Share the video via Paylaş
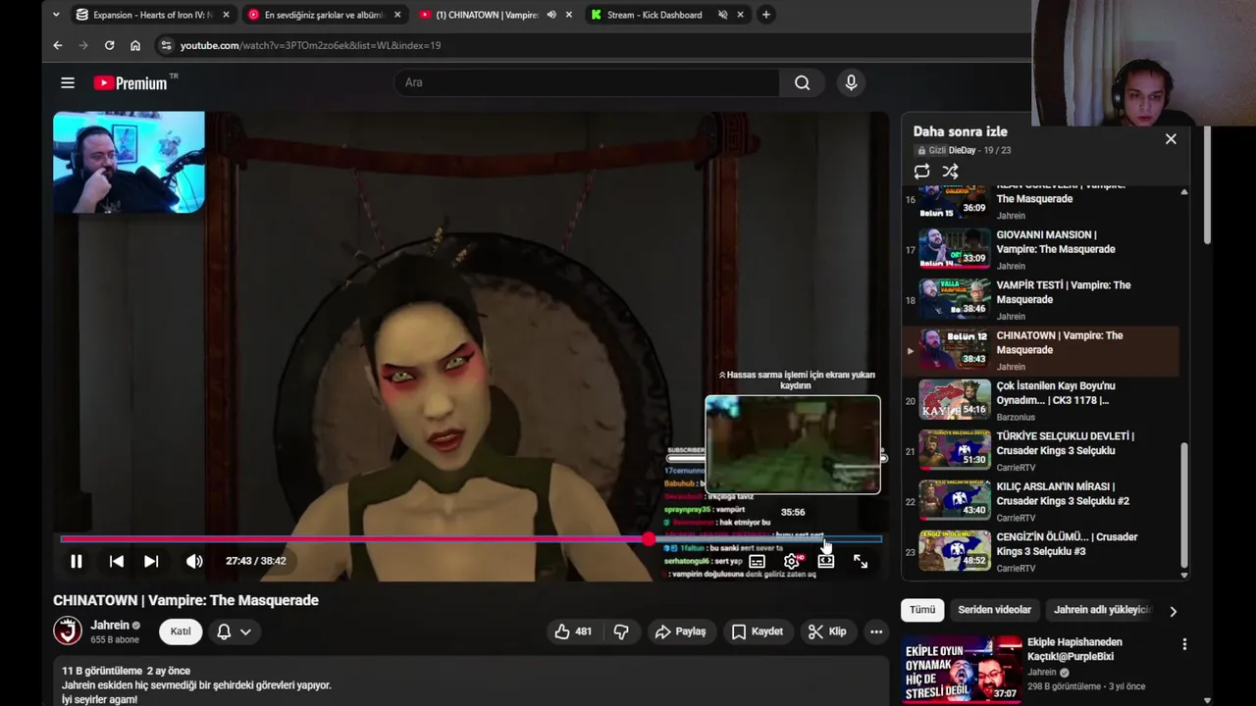1256x706 pixels. [680, 631]
